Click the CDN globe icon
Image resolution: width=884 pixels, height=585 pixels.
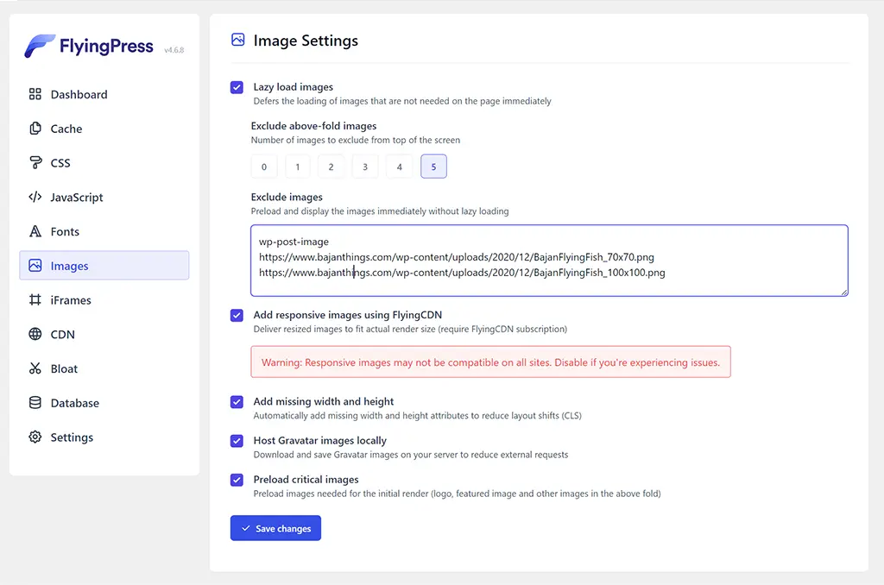coord(35,334)
